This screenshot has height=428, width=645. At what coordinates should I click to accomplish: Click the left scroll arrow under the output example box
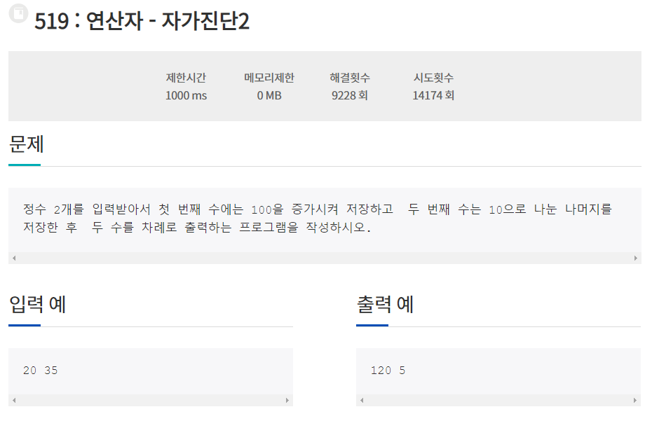(362, 400)
